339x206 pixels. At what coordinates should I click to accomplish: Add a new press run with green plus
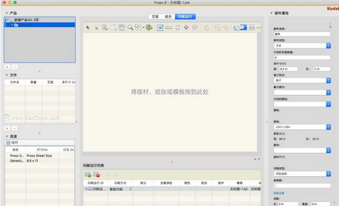tap(88, 174)
